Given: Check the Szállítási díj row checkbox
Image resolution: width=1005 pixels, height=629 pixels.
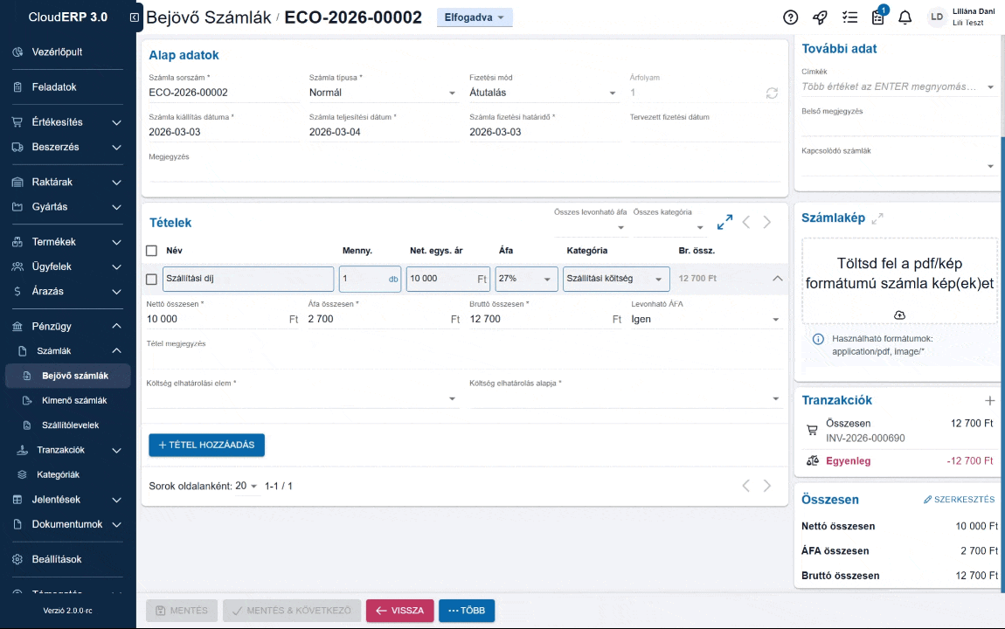Looking at the screenshot, I should click(x=152, y=279).
